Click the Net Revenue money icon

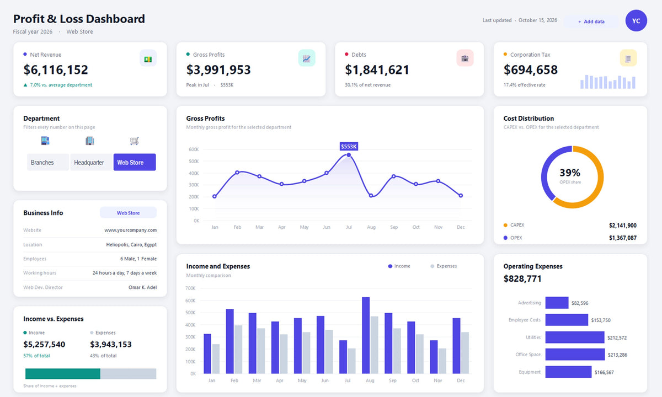pos(148,58)
